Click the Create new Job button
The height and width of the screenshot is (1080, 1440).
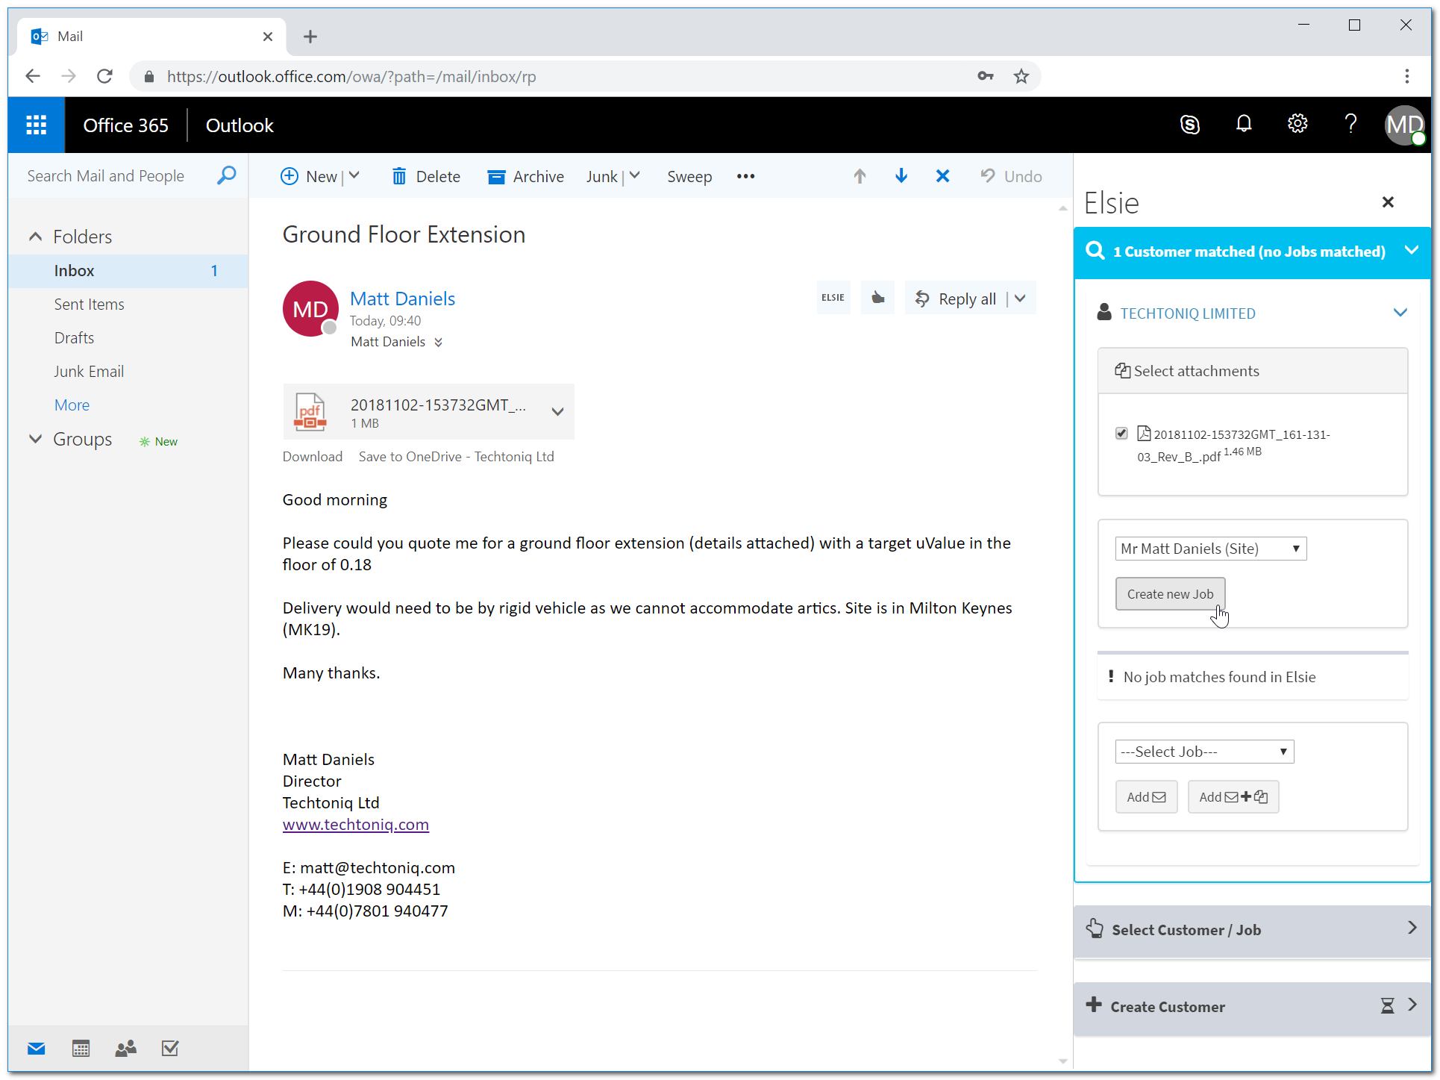coord(1169,594)
